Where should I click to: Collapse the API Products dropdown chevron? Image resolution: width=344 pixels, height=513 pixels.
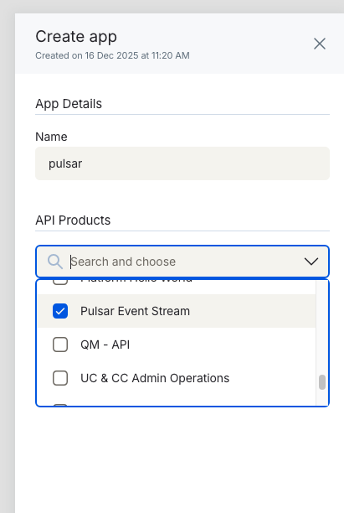(311, 262)
